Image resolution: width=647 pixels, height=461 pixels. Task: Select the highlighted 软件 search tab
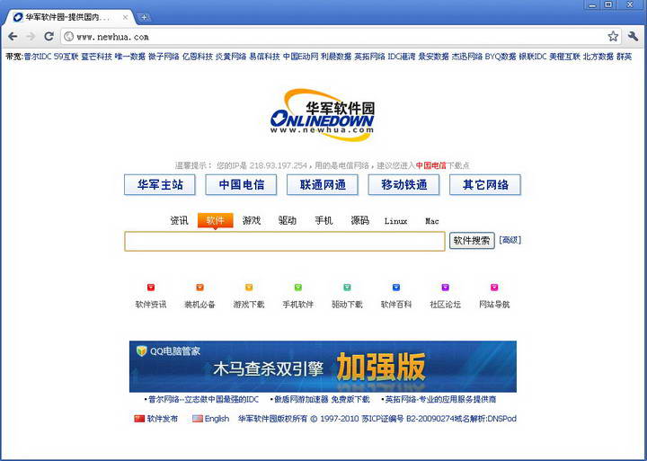click(x=216, y=220)
